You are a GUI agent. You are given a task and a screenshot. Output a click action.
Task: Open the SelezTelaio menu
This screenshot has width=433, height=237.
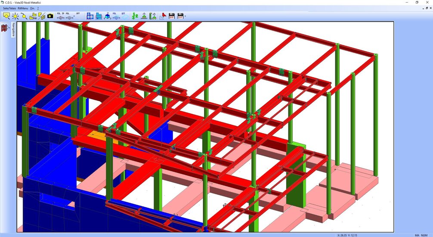pos(9,8)
